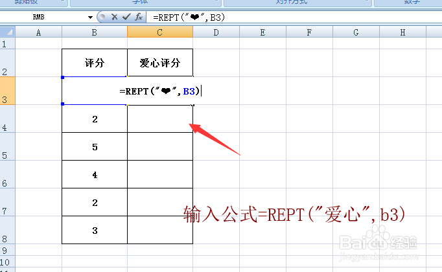The height and width of the screenshot is (272, 442).
Task: Select row 3 header
Action: click(x=8, y=91)
